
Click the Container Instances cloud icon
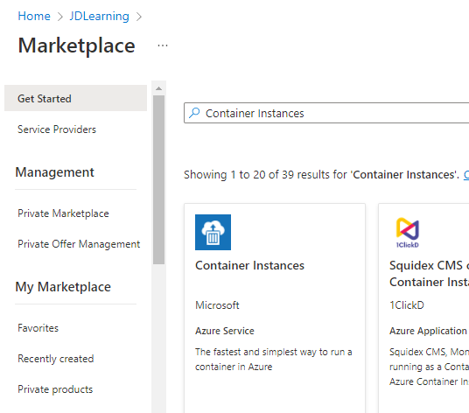point(213,232)
